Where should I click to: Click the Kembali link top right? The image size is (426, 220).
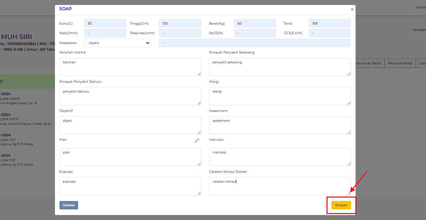(419, 30)
